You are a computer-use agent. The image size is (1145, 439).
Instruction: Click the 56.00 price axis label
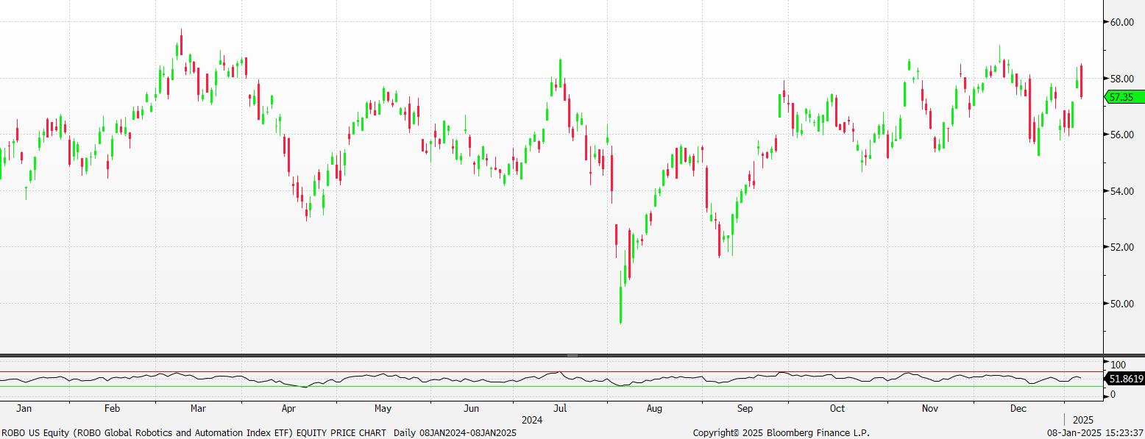tap(1121, 135)
